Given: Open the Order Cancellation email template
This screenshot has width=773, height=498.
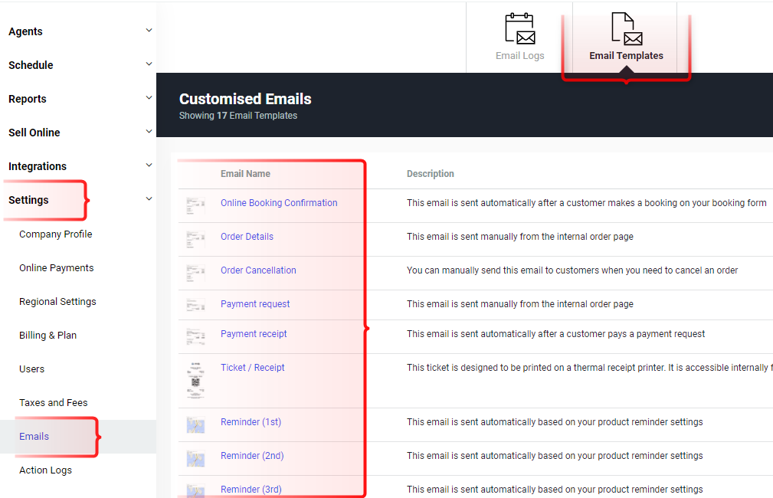Looking at the screenshot, I should click(x=258, y=270).
